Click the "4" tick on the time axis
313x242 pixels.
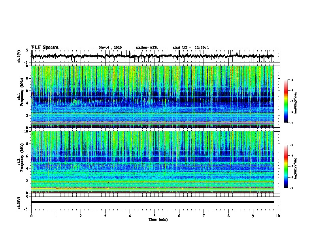pos(130,216)
